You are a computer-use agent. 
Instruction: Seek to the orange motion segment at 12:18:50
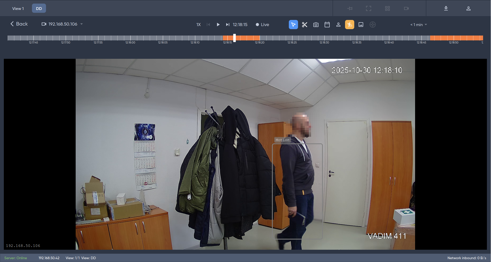point(454,38)
